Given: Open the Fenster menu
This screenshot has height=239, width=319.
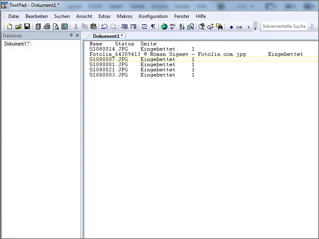Looking at the screenshot, I should (x=182, y=16).
